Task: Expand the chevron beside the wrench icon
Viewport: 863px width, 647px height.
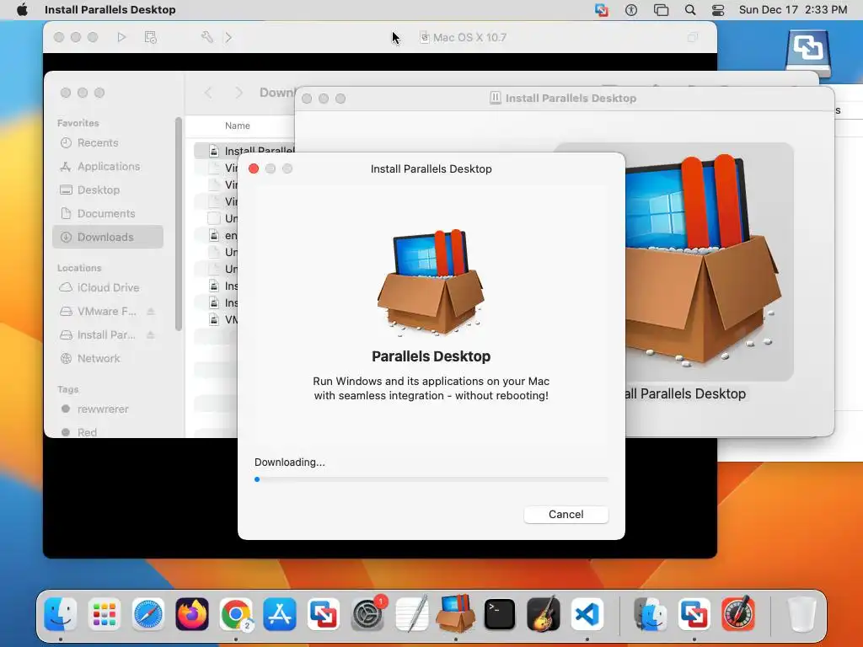Action: coord(228,37)
